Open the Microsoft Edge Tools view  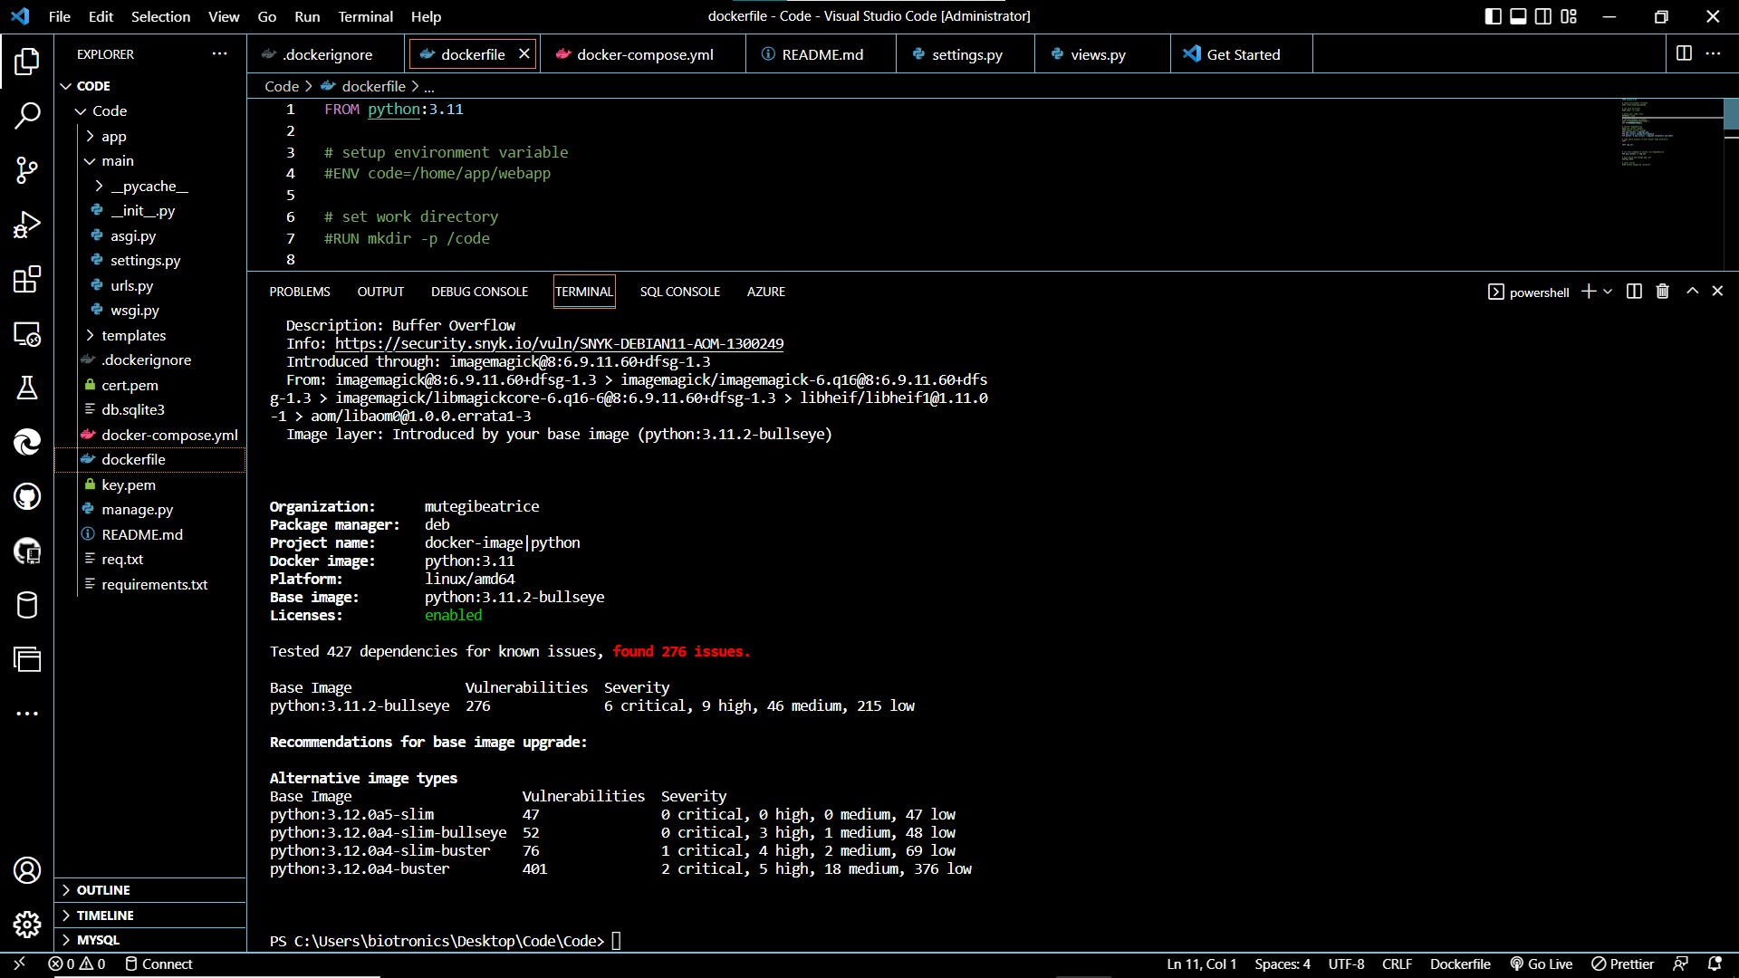[27, 442]
